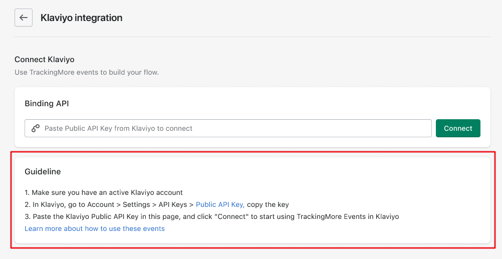This screenshot has width=502, height=259.
Task: Click the 'Paste Public API Key' placeholder text
Action: pyautogui.click(x=118, y=128)
